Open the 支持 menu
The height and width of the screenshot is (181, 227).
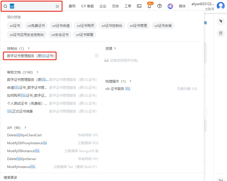115,6
